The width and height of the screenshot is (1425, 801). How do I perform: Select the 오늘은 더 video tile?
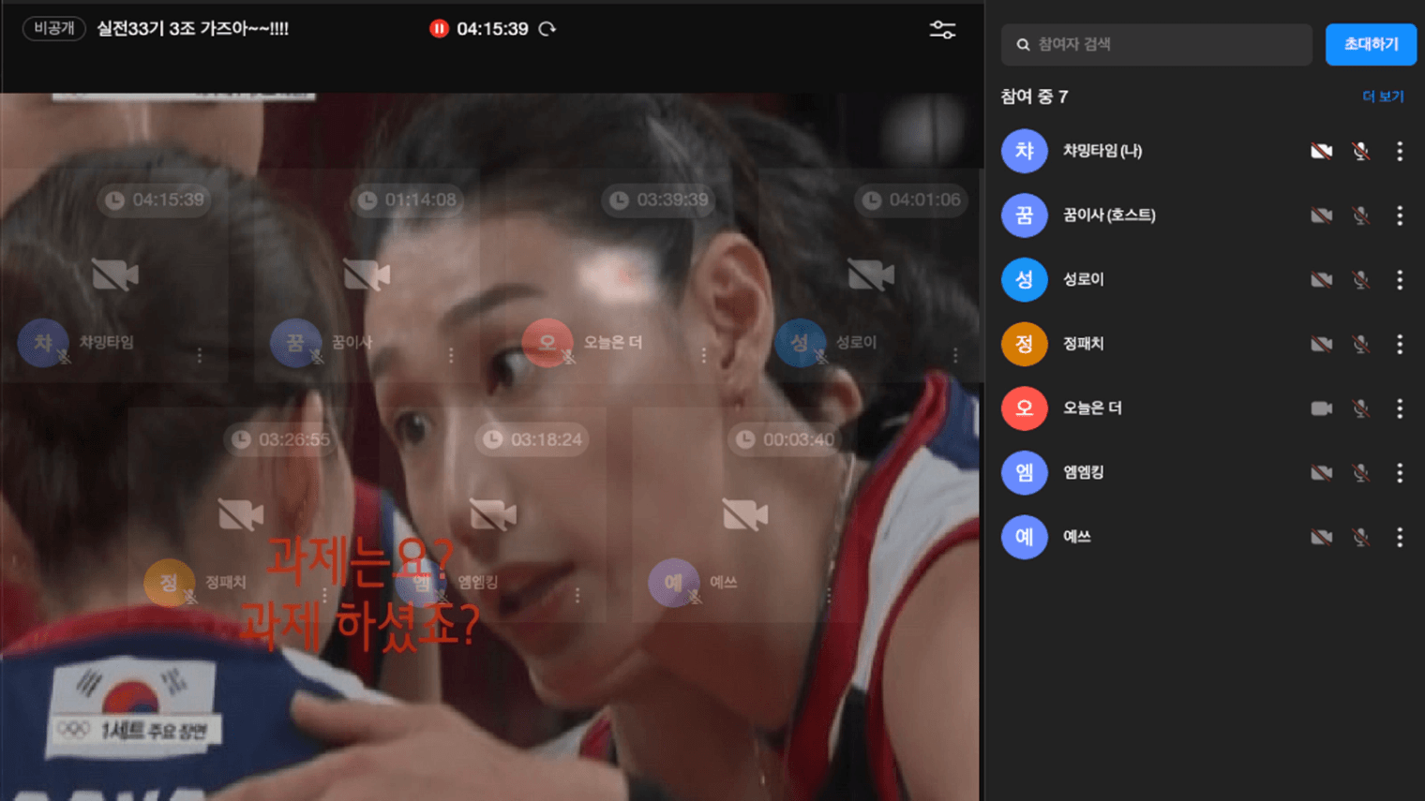click(x=606, y=281)
